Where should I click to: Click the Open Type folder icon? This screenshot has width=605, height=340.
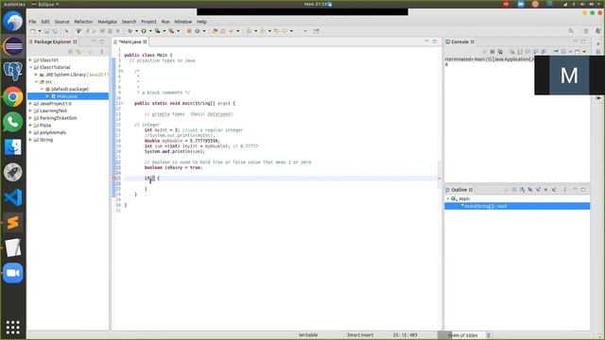tap(215, 31)
